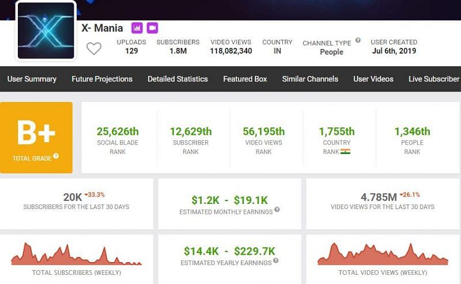Image resolution: width=461 pixels, height=284 pixels.
Task: Click the Estimated Yearly Earnings help icon
Action: pyautogui.click(x=275, y=261)
